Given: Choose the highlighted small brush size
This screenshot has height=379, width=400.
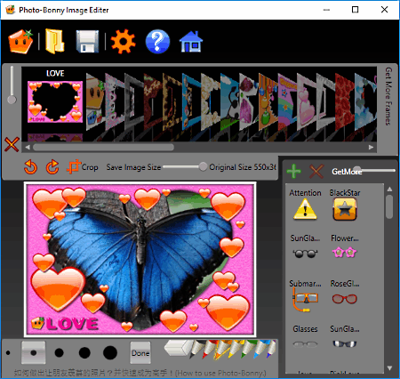Looking at the screenshot, I should (33, 352).
